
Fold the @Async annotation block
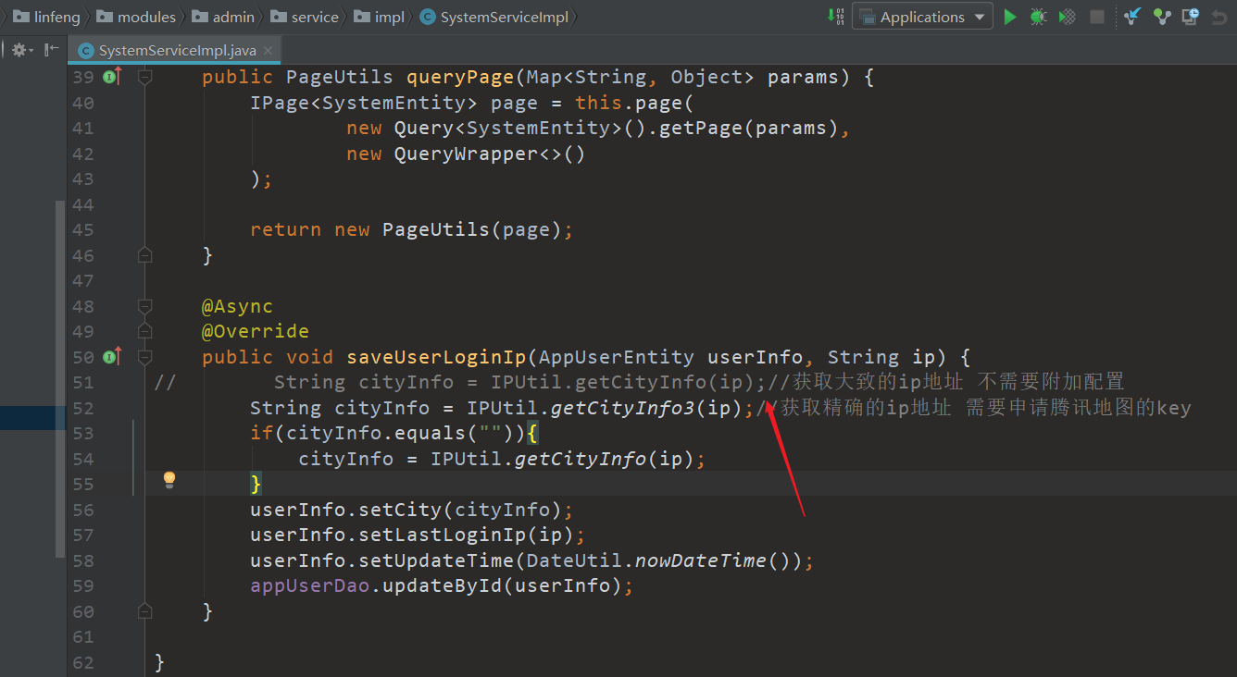(x=144, y=306)
